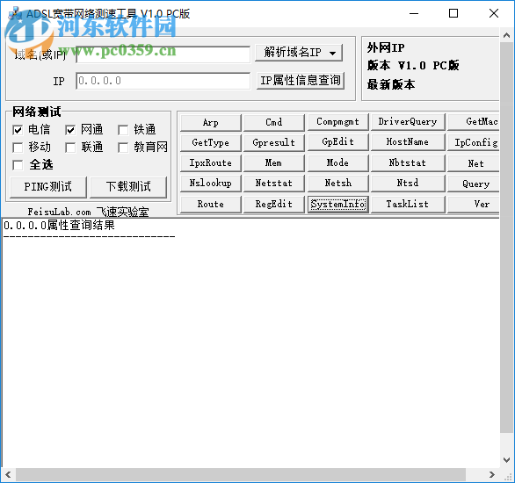The height and width of the screenshot is (483, 515).
Task: Click the 域名(或IP) input field
Action: [163, 54]
